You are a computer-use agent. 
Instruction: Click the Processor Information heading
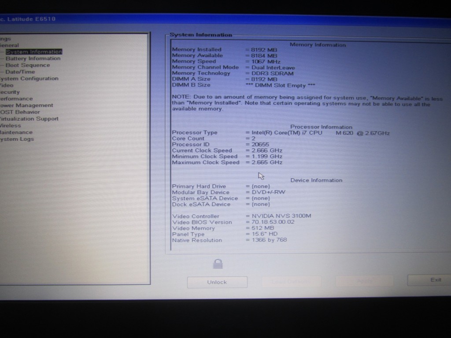point(321,127)
